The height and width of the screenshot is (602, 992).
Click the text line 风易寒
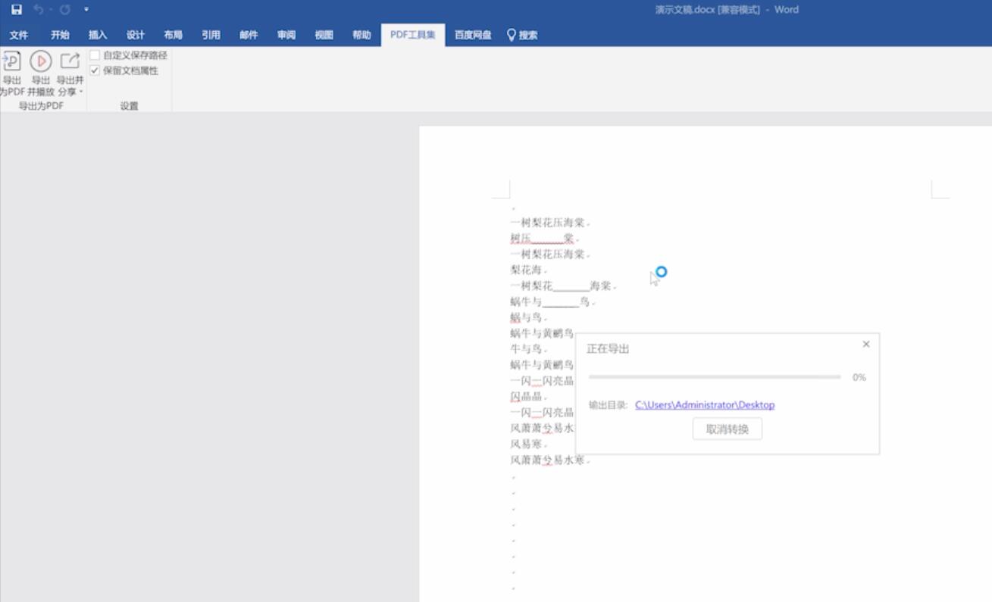coord(527,444)
